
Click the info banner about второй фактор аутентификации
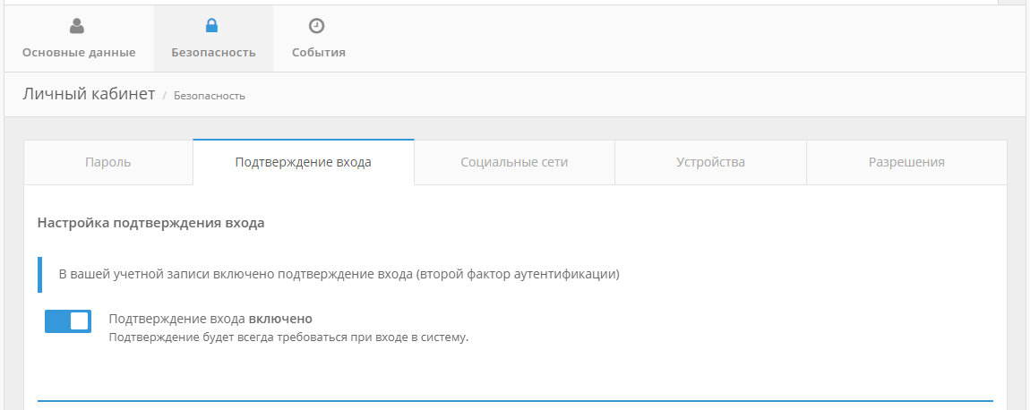click(339, 275)
